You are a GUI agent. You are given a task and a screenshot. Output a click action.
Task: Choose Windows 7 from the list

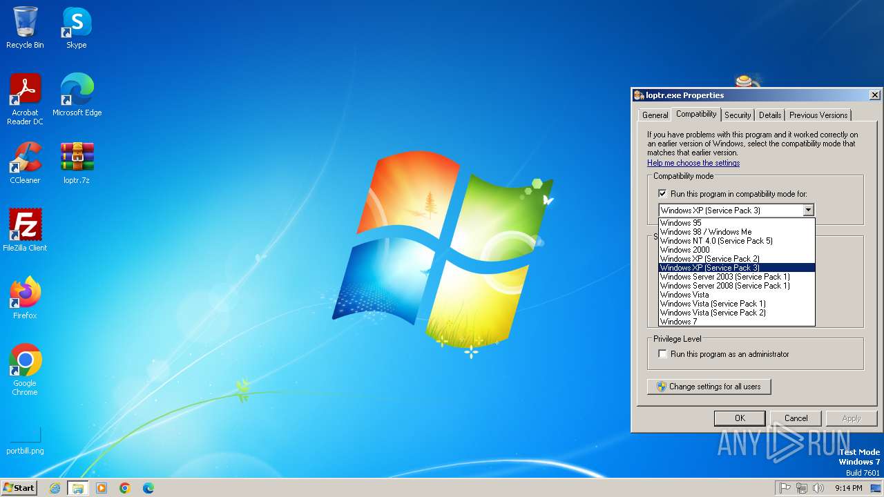[x=737, y=322]
